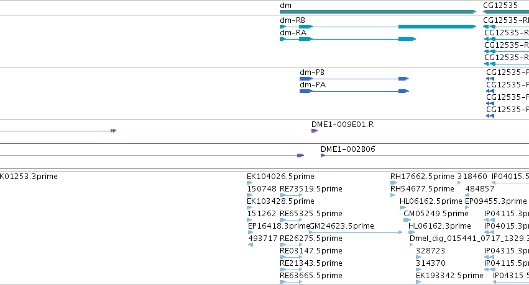Select the EK193342.5prime EST label

(449, 276)
